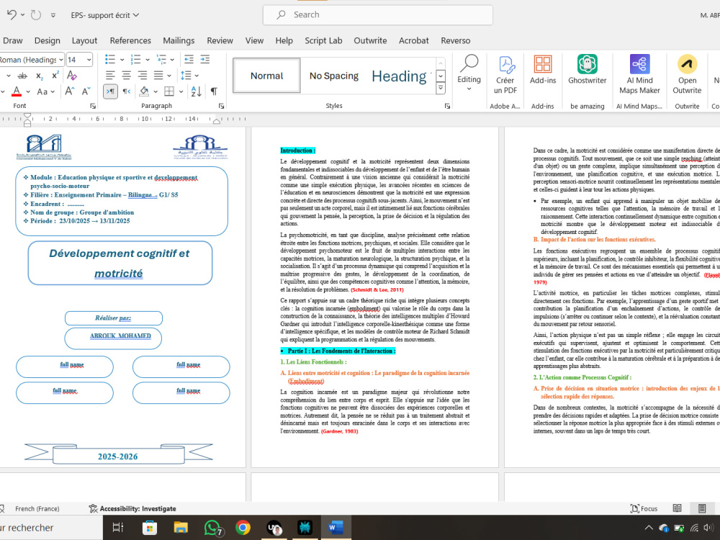Switch to Focus mode
The width and height of the screenshot is (720, 540).
coord(644,508)
